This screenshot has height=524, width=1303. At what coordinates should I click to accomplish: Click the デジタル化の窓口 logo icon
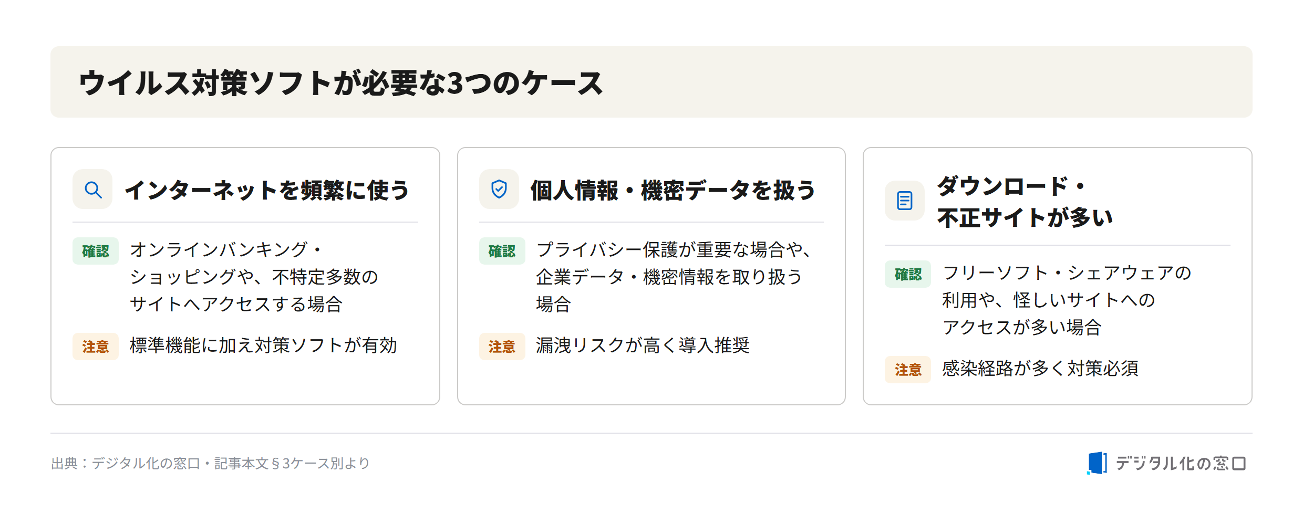pyautogui.click(x=1097, y=463)
